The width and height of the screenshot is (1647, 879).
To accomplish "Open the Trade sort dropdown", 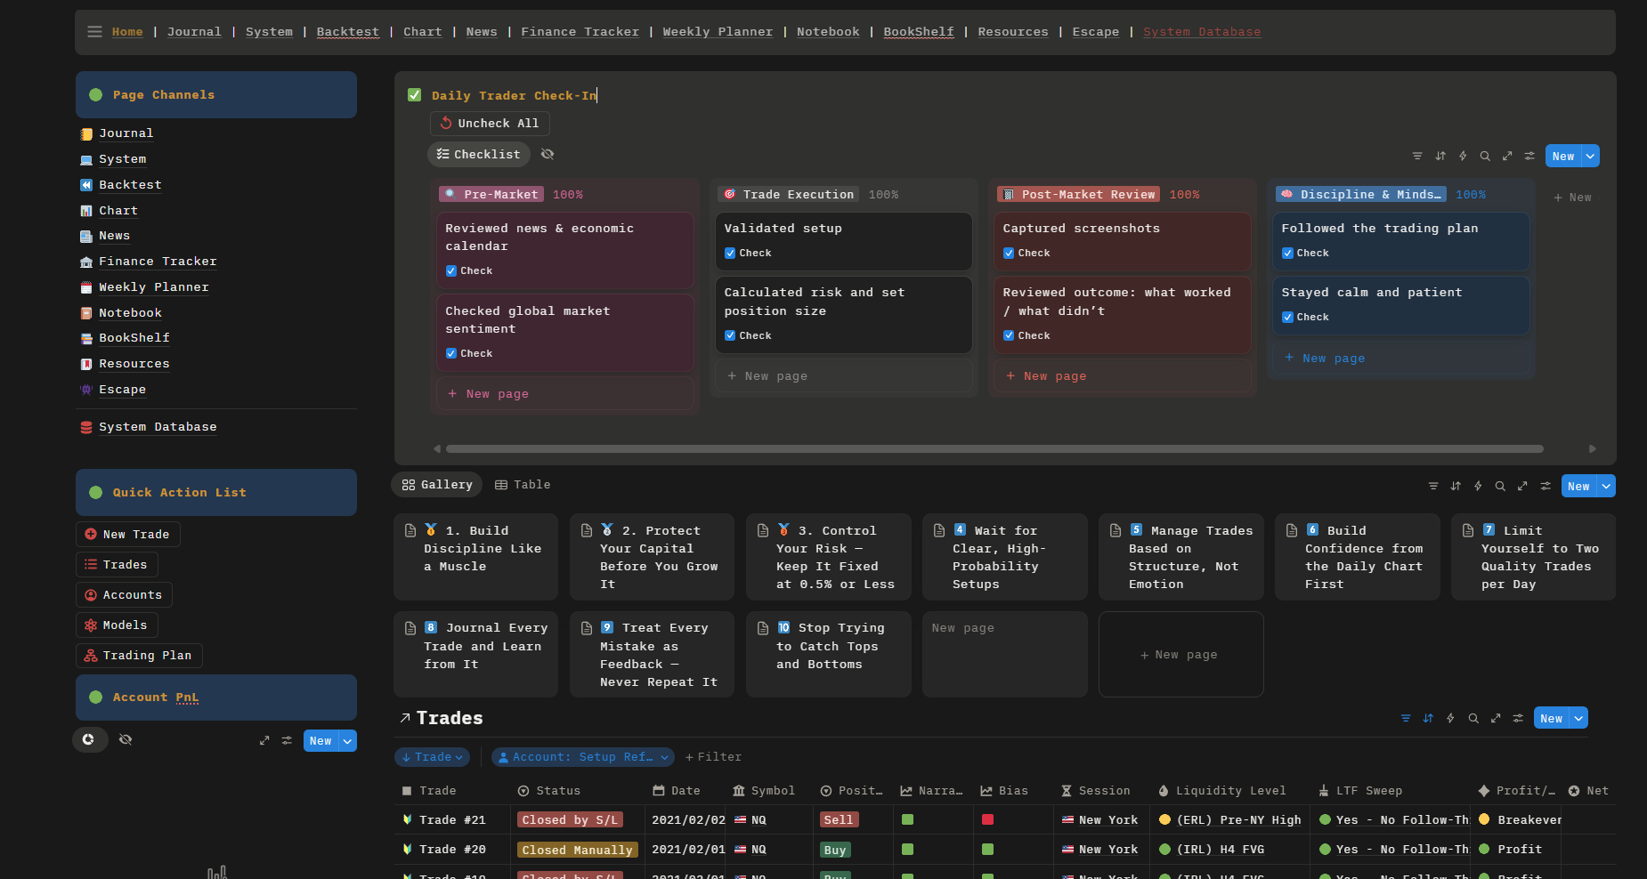I will click(x=432, y=757).
